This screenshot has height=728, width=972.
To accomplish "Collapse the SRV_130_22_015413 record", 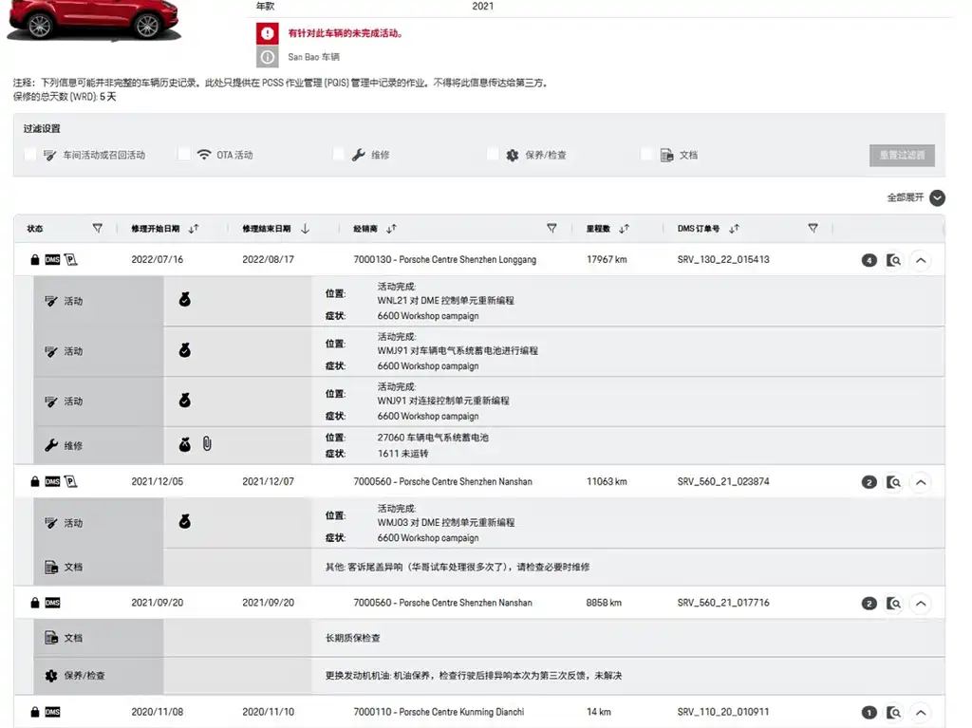I will pos(921,260).
